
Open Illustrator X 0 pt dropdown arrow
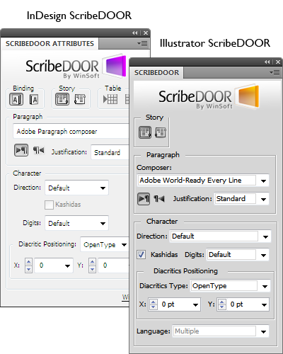195,304
